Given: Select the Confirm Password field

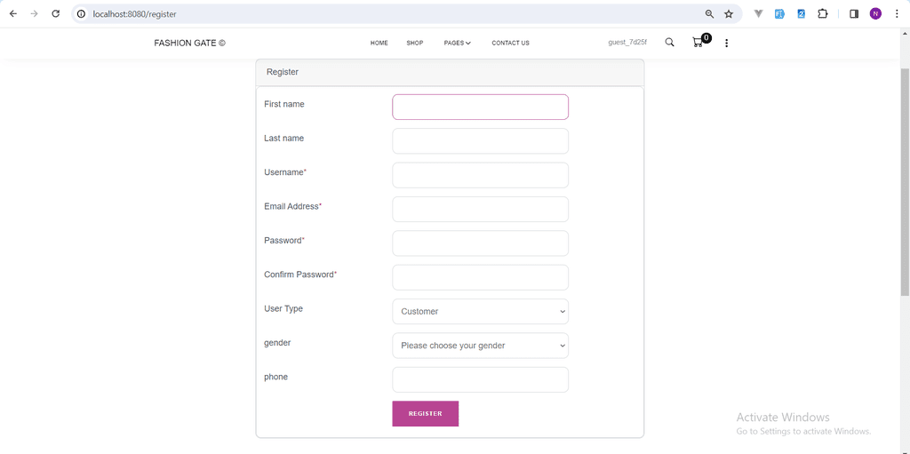Looking at the screenshot, I should click(480, 277).
